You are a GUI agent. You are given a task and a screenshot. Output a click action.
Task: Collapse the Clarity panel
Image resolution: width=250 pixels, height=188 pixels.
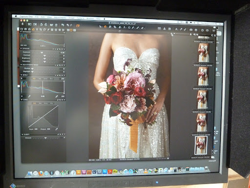(x=22, y=135)
